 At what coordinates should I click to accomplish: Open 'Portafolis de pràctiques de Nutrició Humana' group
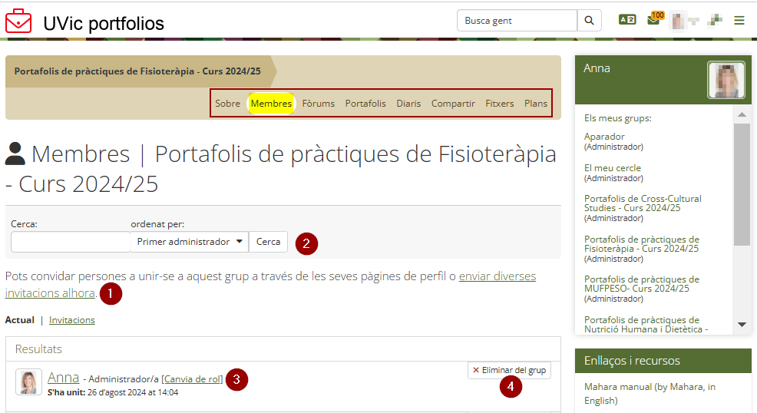coord(646,325)
